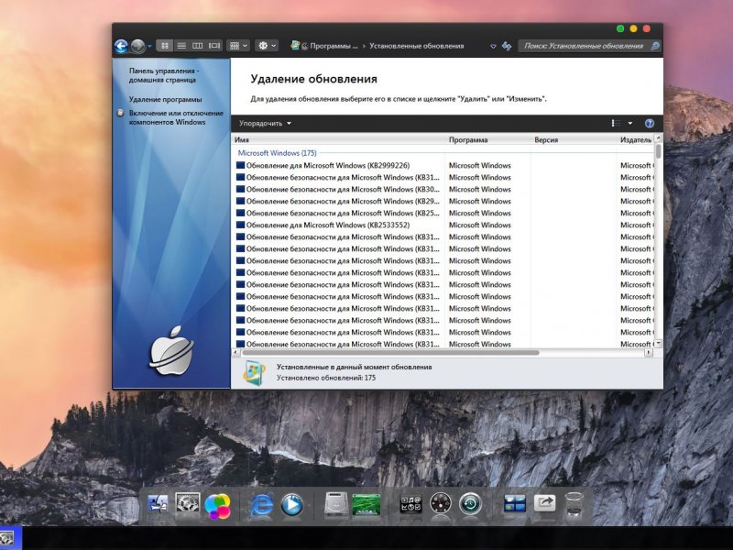The width and height of the screenshot is (733, 550).
Task: Sort by the Имя column header
Action: [338, 139]
